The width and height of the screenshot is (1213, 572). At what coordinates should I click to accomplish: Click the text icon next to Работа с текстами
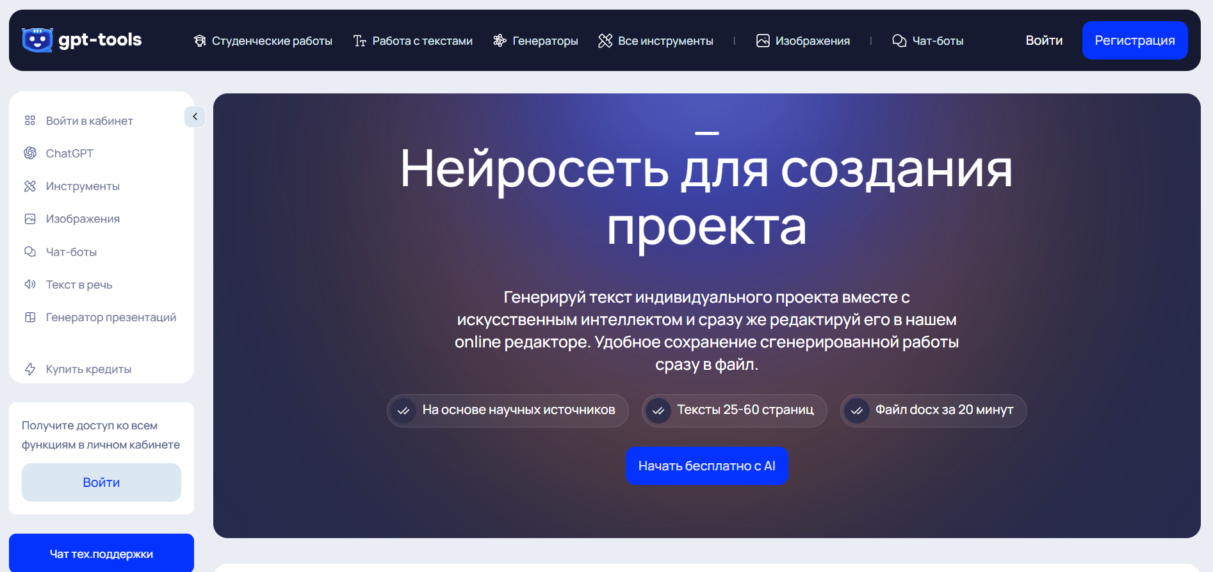[360, 41]
